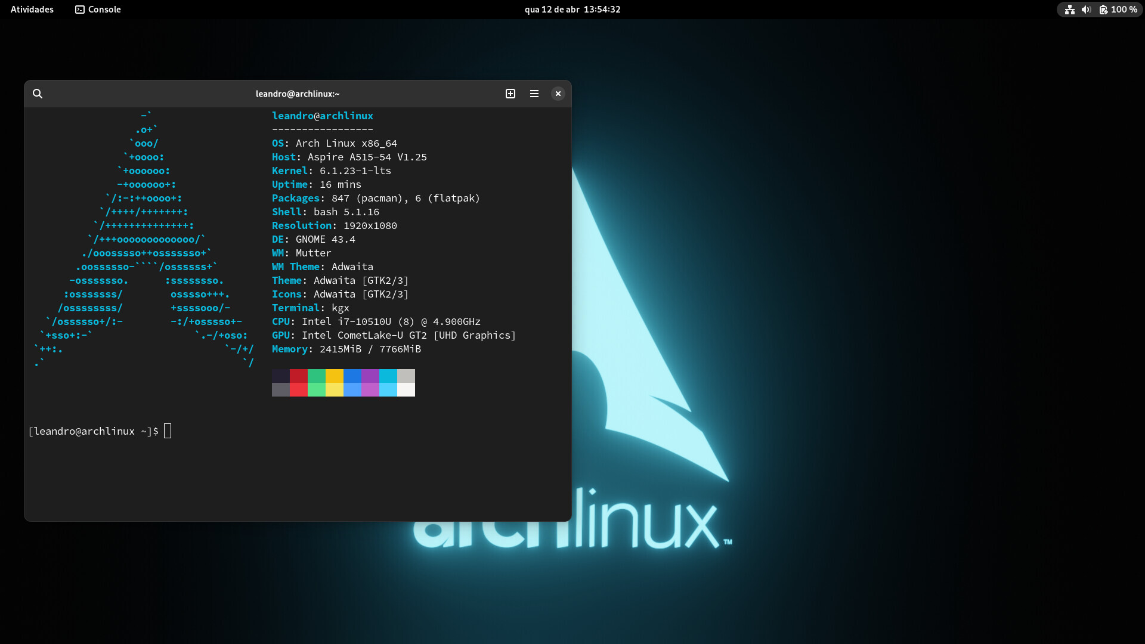Select the white swatch in the lower row
This screenshot has height=644, width=1145.
point(406,389)
